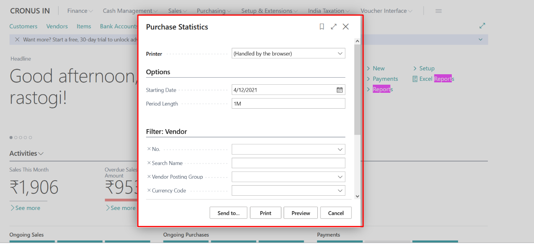Open the Starting Date calendar picker
Viewport: 534px width, 244px height.
pyautogui.click(x=340, y=89)
